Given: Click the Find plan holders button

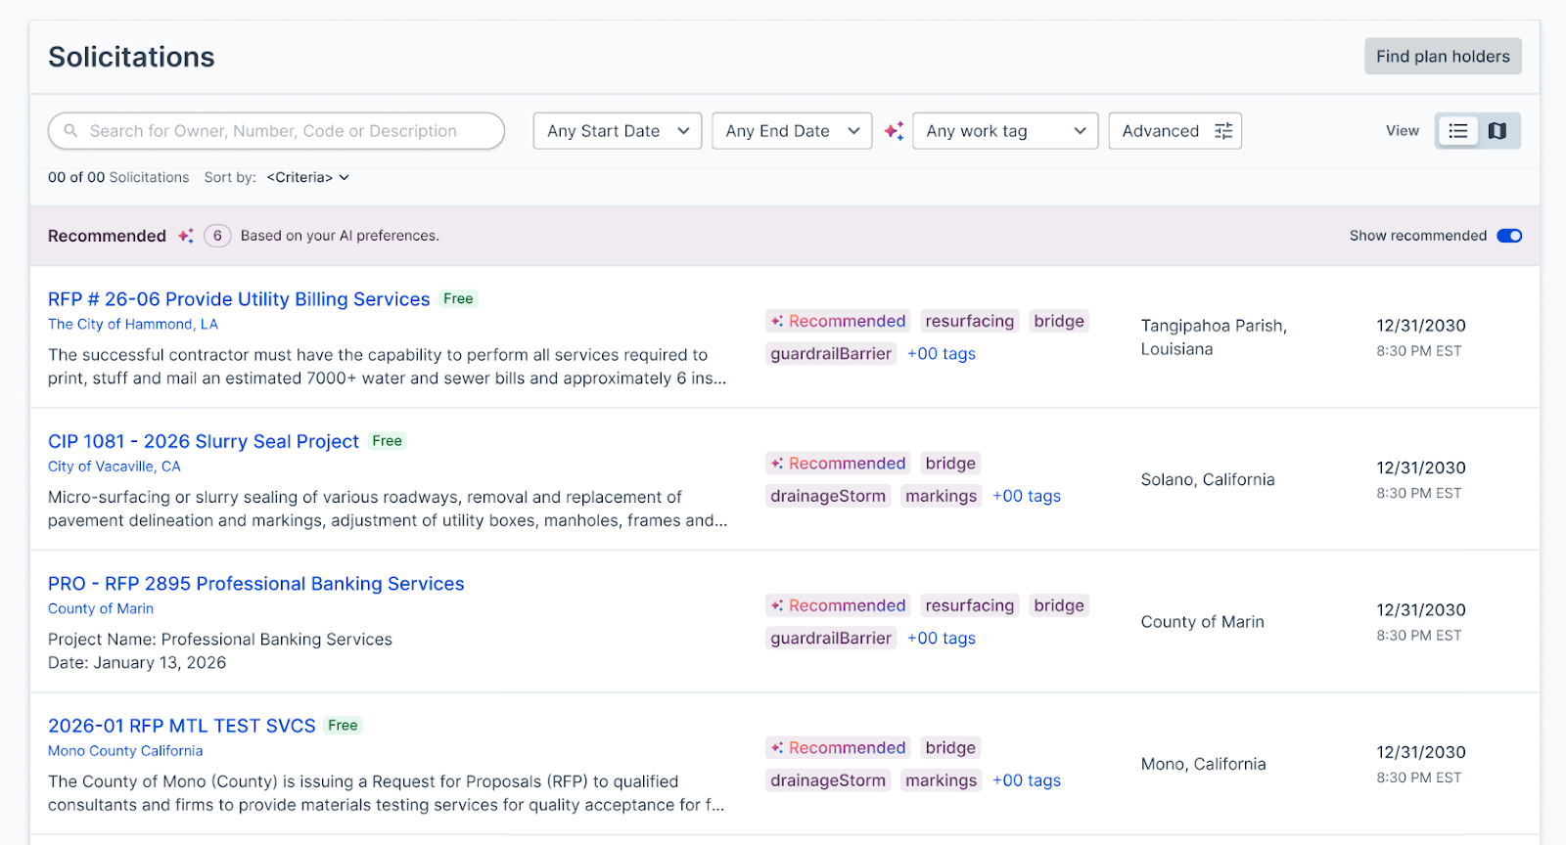Looking at the screenshot, I should 1443,57.
